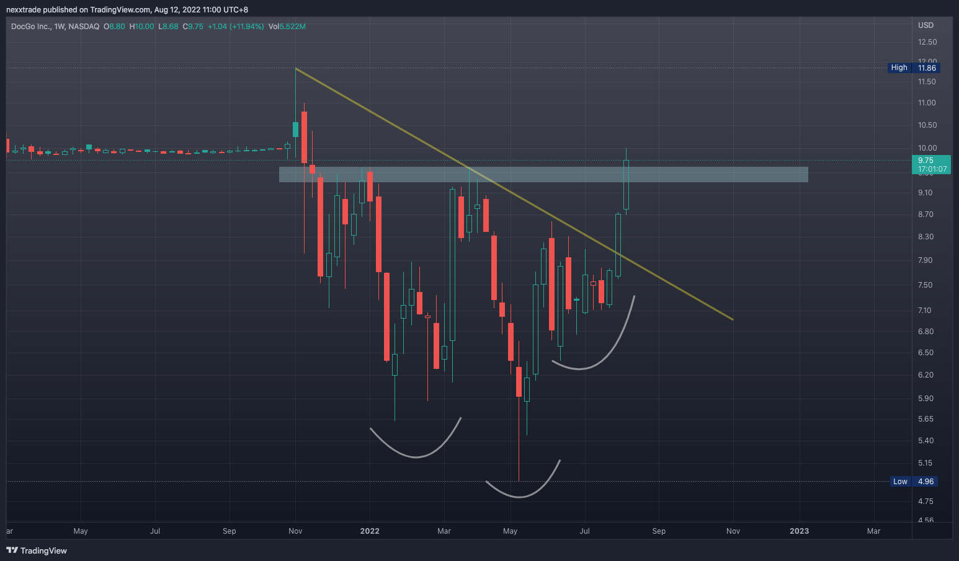Click the 10.50 price axis label

click(x=927, y=125)
